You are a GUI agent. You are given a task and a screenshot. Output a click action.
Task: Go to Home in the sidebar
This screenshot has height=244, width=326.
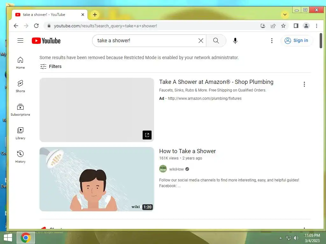[20, 63]
